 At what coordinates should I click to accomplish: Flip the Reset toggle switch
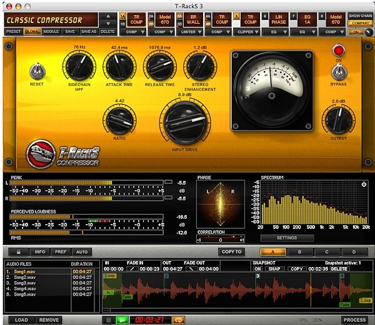click(x=37, y=71)
